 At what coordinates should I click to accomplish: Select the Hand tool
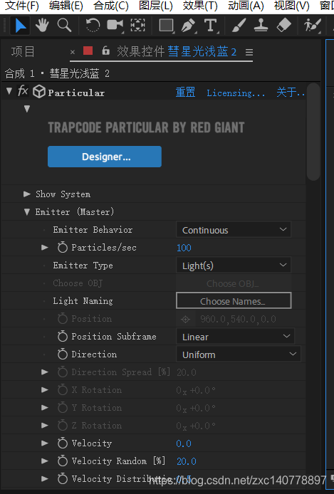coord(42,25)
